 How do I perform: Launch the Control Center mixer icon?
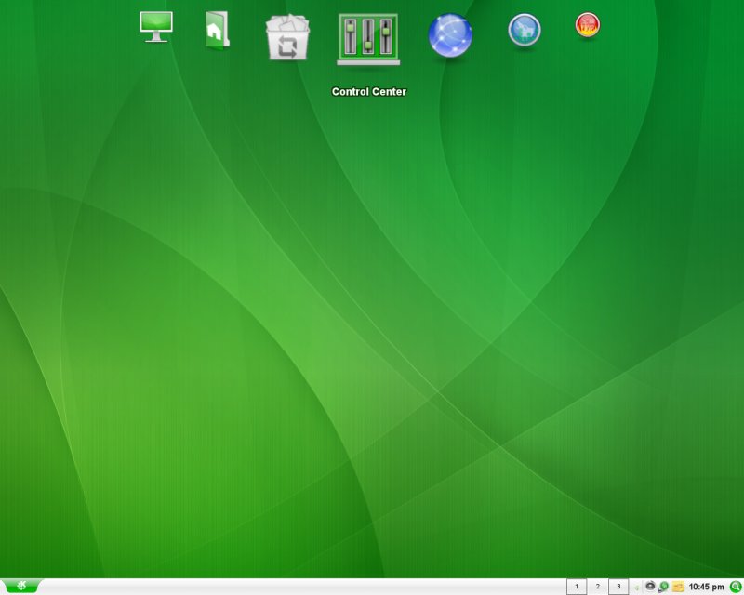click(368, 39)
